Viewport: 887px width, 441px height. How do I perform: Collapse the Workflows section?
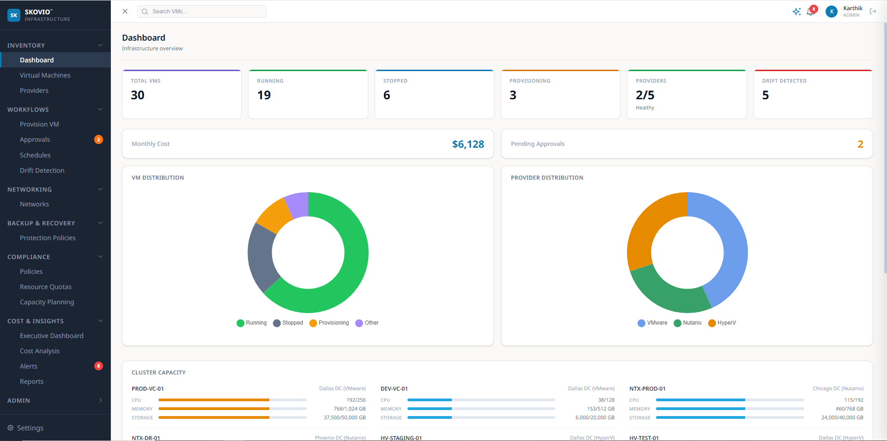[100, 109]
